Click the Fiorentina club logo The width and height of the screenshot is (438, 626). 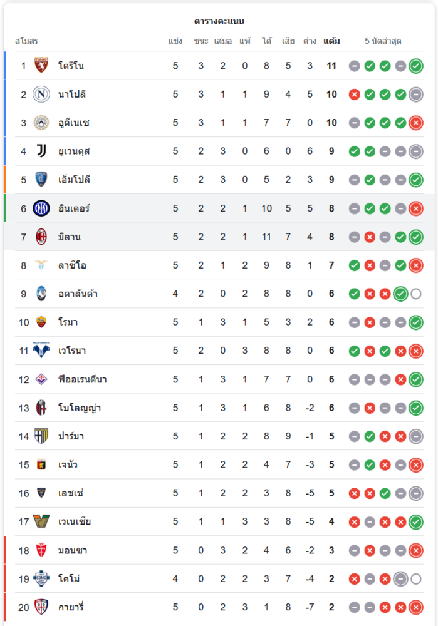click(x=41, y=379)
